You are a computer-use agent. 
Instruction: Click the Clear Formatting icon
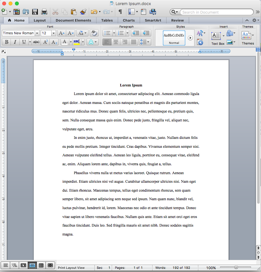(94, 33)
